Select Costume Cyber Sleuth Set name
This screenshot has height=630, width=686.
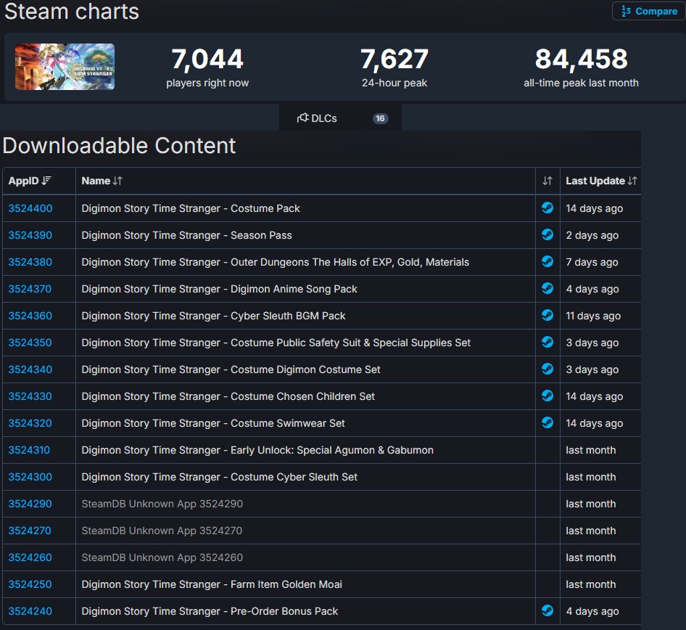(x=220, y=477)
